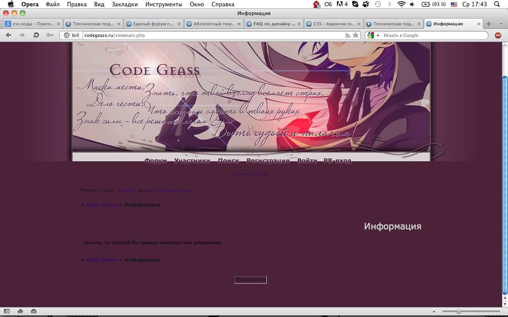This screenshot has width=508, height=317.
Task: Switch to 'CSS – Админки' tab
Action: click(334, 24)
